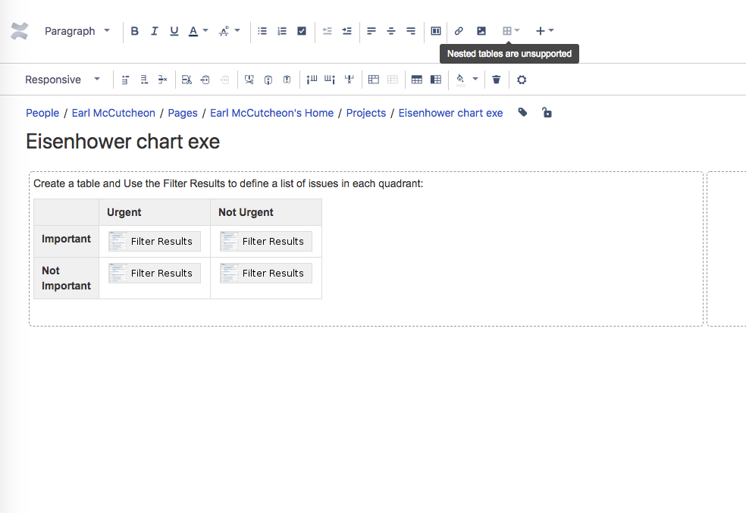This screenshot has height=513, width=746.
Task: Open the more formatting options dropdown
Action: click(229, 31)
